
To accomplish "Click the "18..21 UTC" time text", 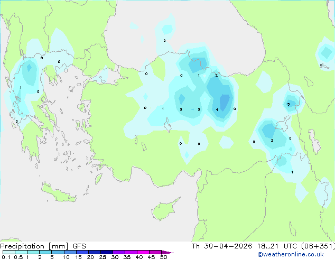I will pos(277,246).
